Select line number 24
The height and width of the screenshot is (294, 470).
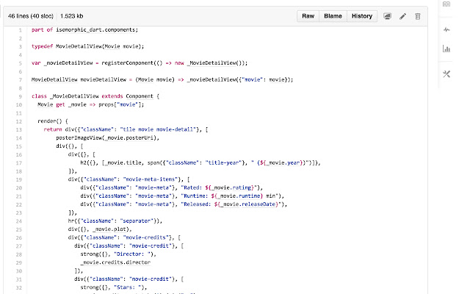19,221
